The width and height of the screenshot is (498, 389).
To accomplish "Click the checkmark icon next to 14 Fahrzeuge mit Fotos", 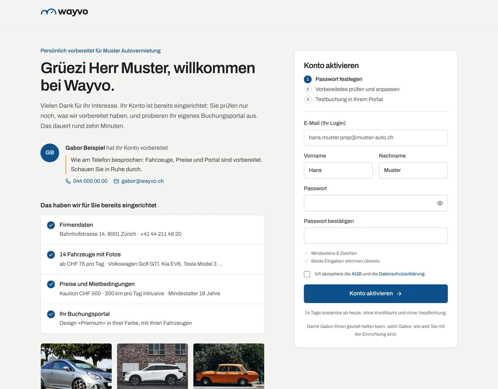I will (x=51, y=255).
